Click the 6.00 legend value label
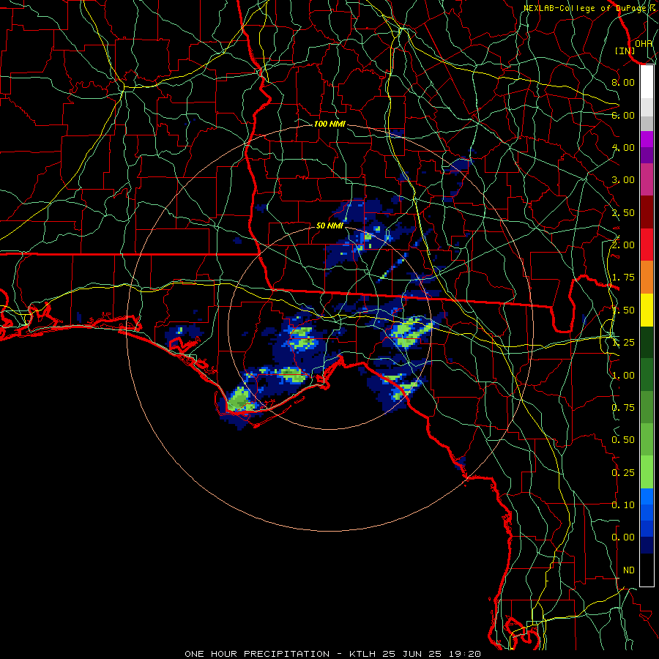659x659 pixels. (623, 115)
